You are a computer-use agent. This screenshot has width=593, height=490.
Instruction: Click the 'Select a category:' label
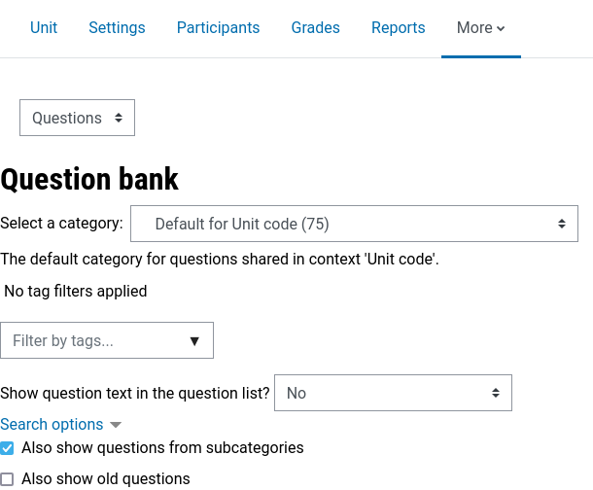pyautogui.click(x=61, y=224)
